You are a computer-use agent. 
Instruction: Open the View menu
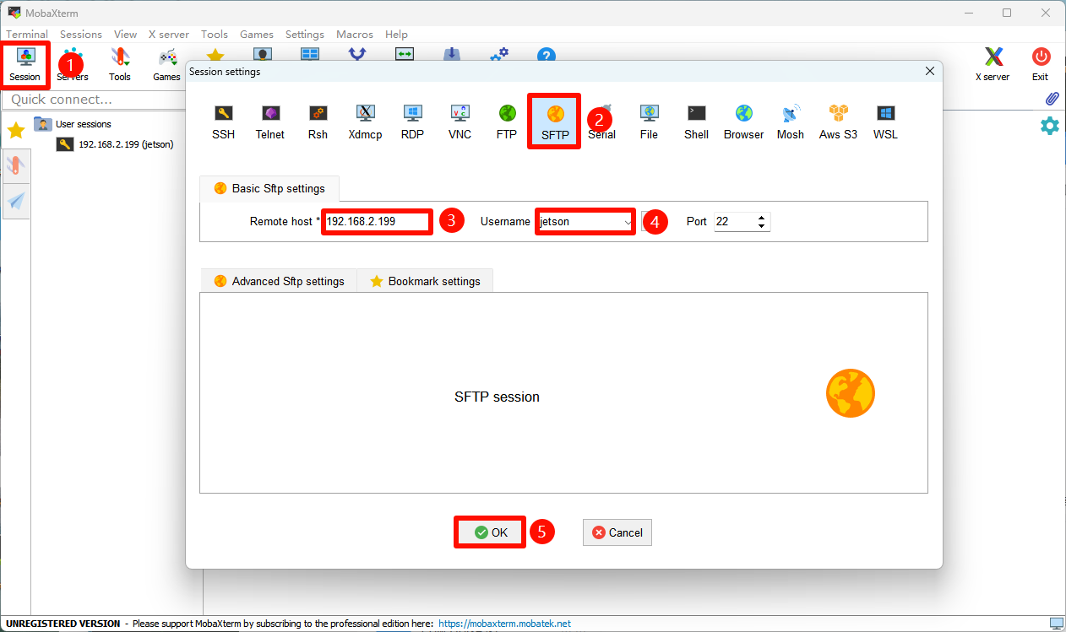click(125, 35)
